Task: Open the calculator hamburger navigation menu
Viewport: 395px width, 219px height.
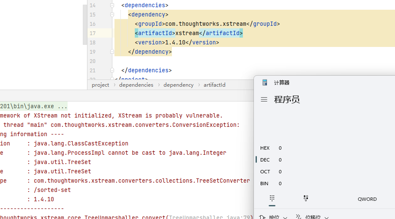Action: tap(264, 100)
